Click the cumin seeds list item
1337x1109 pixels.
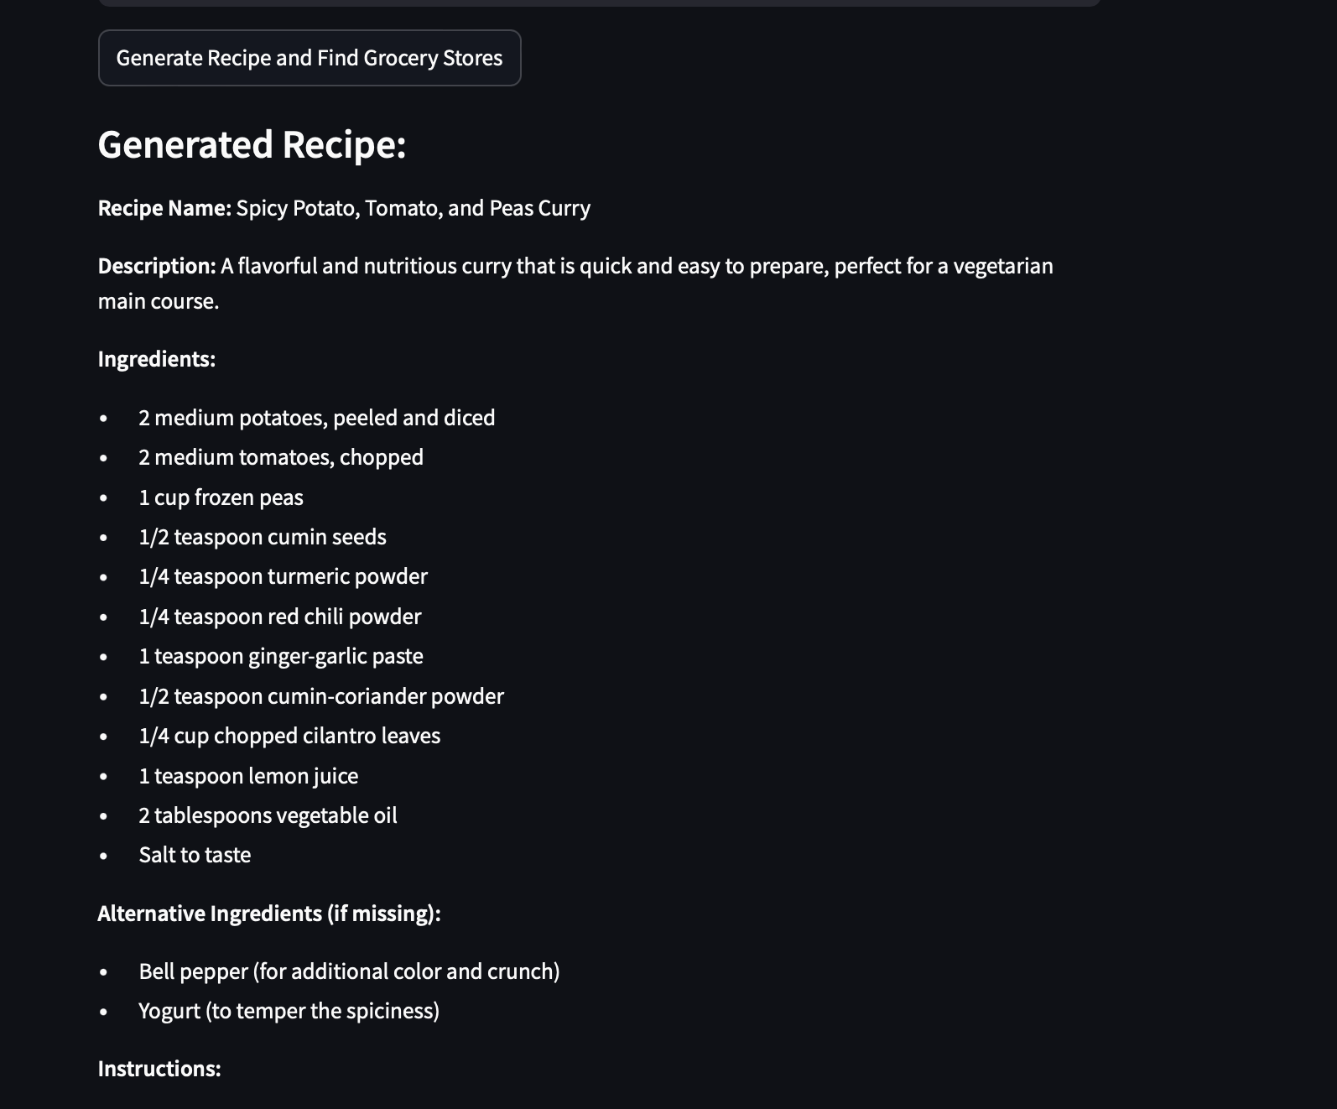(x=263, y=537)
